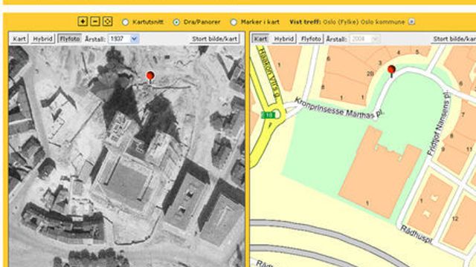Click the zoom out minus icon
The width and height of the screenshot is (476, 267).
[x=95, y=22]
